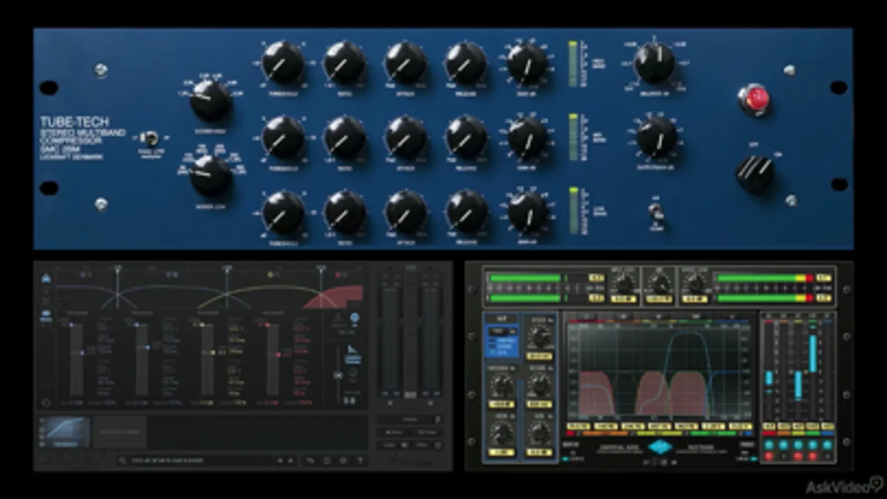Flip the Tube-Tech In/Comp toggle switch
This screenshot has width=887, height=499.
(x=656, y=212)
